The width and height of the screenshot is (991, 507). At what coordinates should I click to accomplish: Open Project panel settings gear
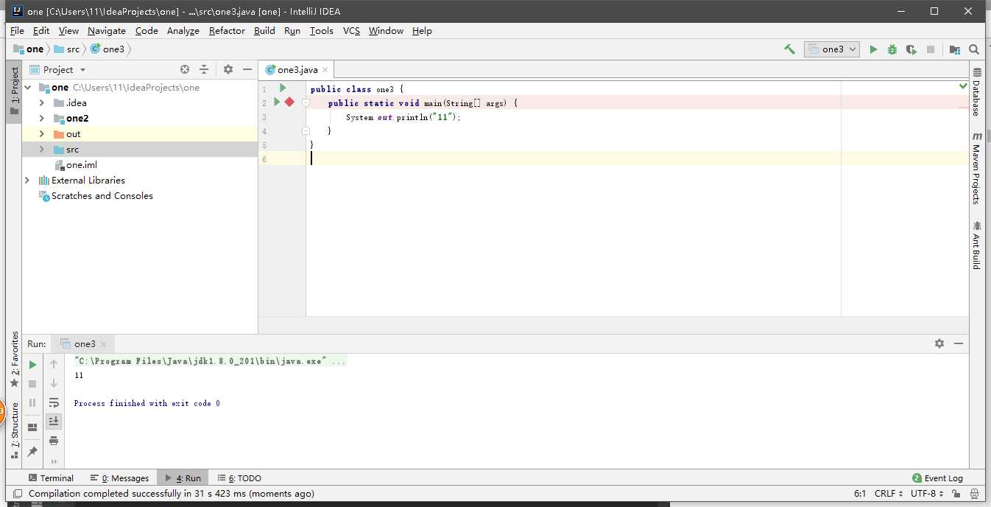click(228, 69)
